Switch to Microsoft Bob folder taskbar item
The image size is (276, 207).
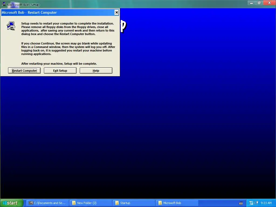point(177,203)
